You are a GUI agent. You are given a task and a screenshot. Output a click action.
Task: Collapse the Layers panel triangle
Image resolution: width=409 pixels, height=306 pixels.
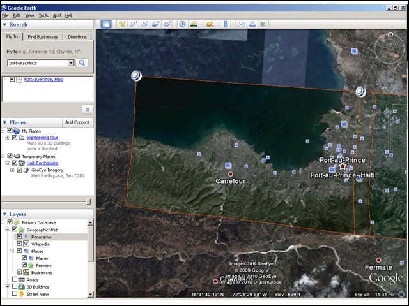click(x=4, y=214)
